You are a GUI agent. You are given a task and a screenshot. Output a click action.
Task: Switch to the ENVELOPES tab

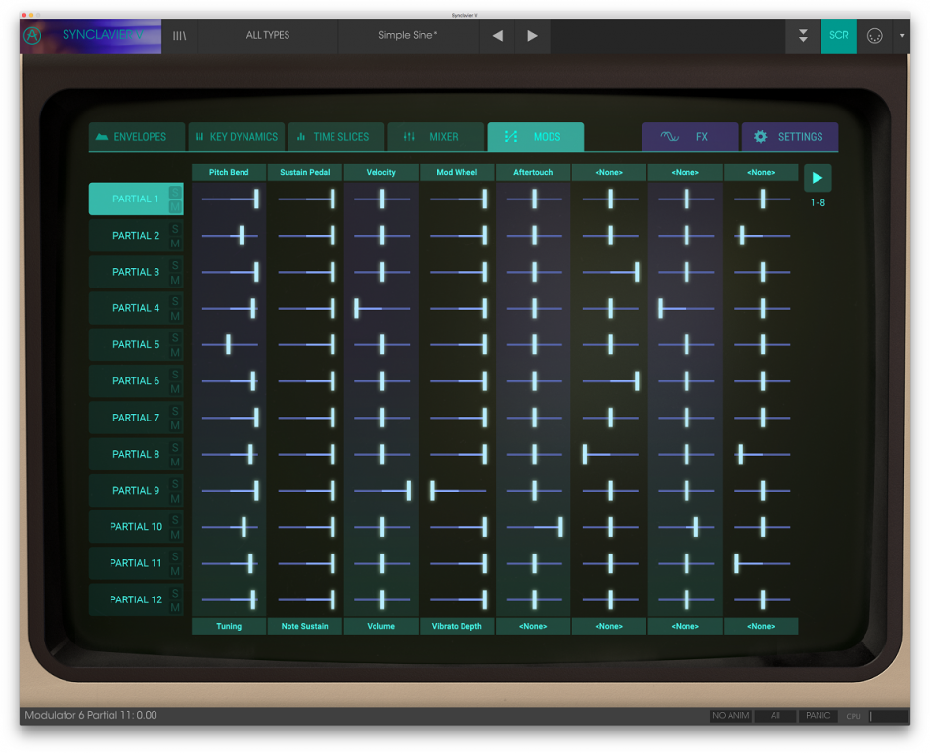click(136, 137)
